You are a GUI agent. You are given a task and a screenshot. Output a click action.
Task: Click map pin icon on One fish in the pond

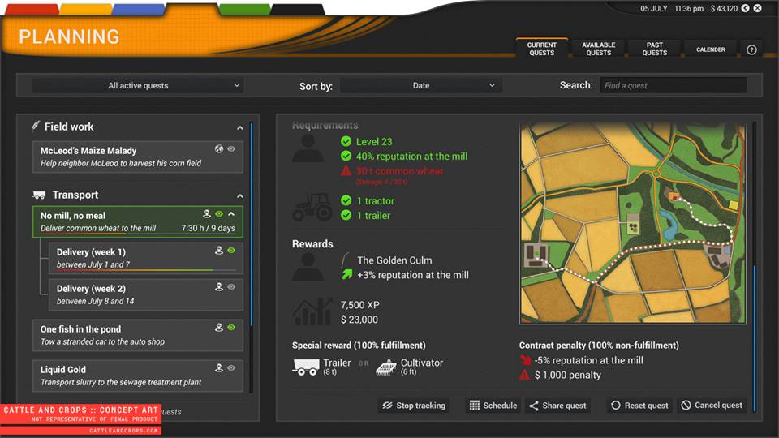[219, 328]
